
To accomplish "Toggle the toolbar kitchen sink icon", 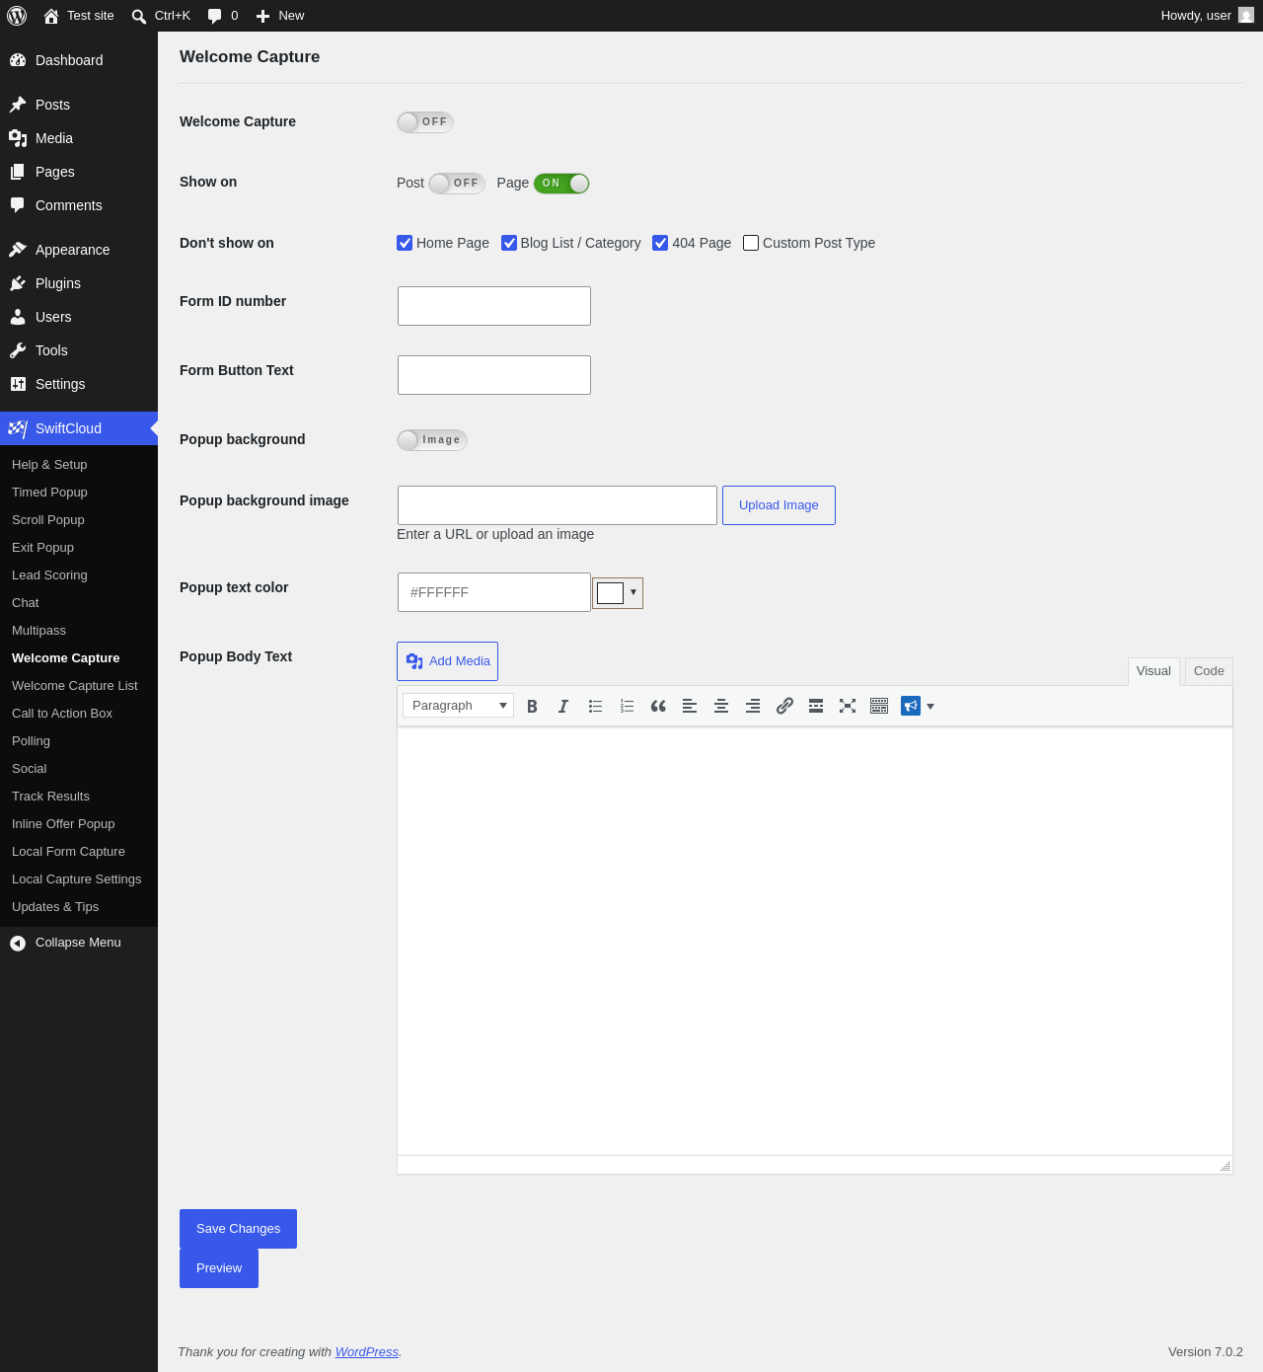I will (x=879, y=706).
